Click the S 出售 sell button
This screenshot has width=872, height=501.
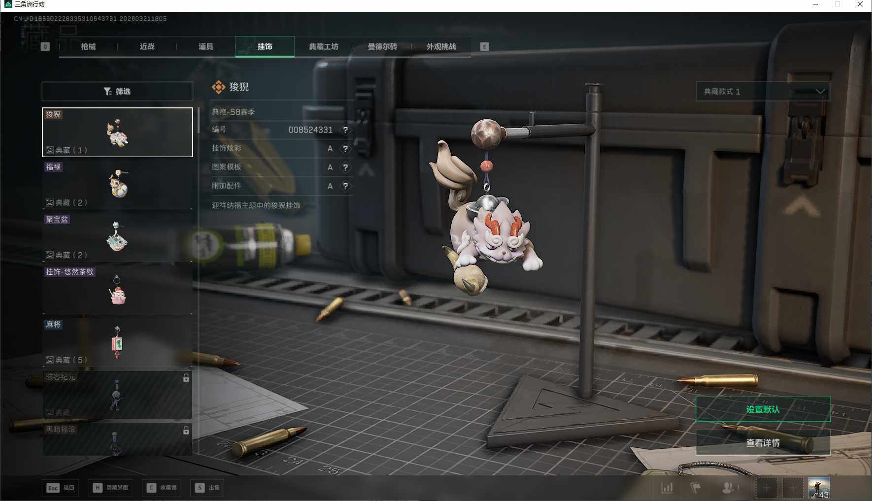tap(207, 488)
